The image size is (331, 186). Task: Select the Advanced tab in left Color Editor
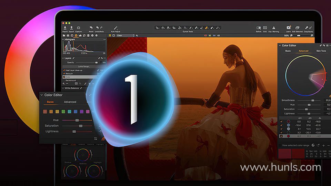(70, 102)
